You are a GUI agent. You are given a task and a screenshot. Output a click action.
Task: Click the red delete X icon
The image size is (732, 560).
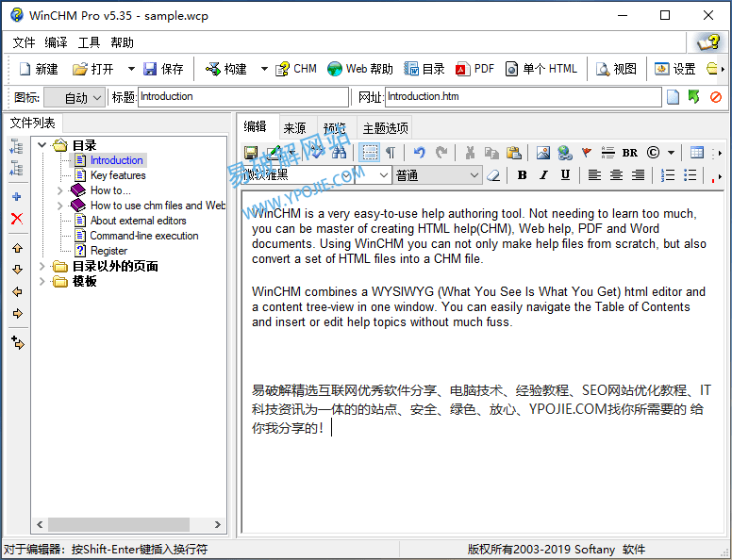16,219
